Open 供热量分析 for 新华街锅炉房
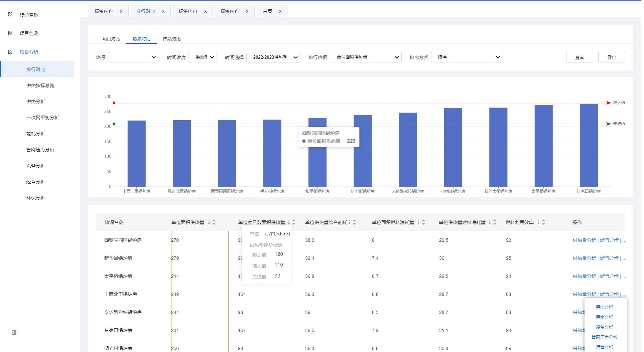The width and height of the screenshot is (644, 352). tap(585, 258)
